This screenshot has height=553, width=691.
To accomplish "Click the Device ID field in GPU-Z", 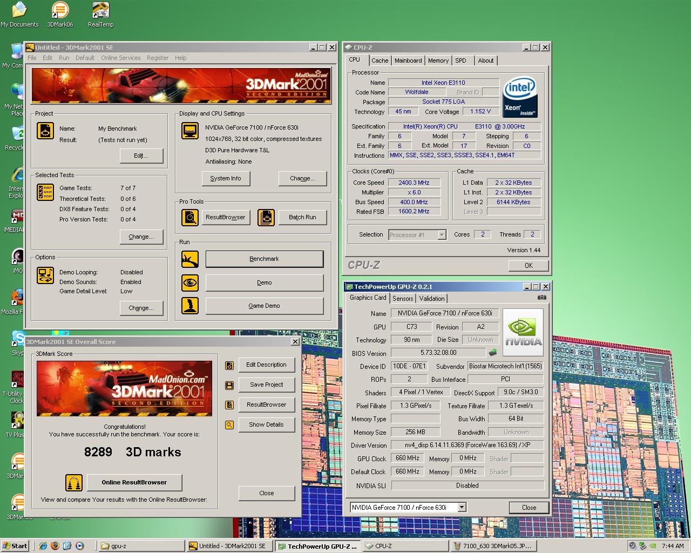I will pos(409,366).
